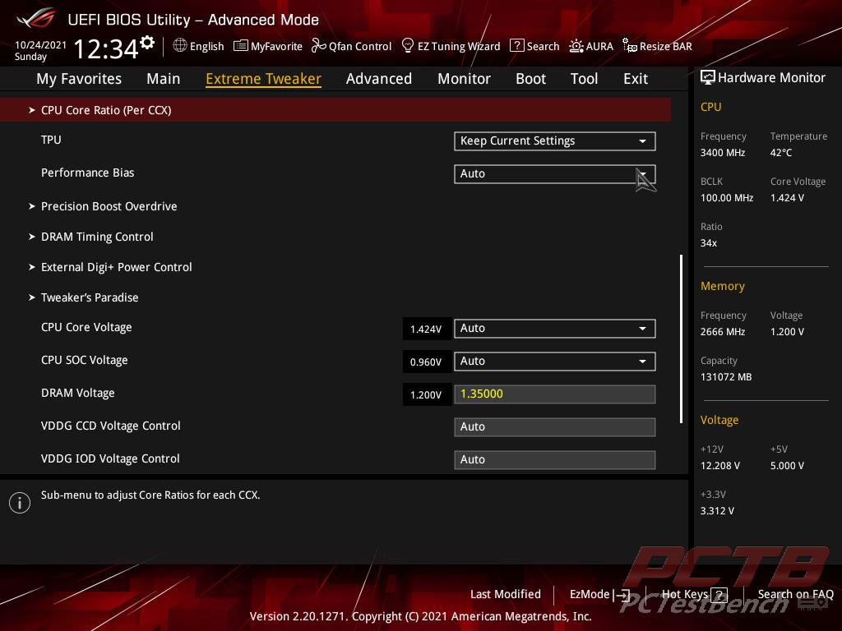Image resolution: width=842 pixels, height=631 pixels.
Task: Click the globe language icon
Action: [x=180, y=46]
